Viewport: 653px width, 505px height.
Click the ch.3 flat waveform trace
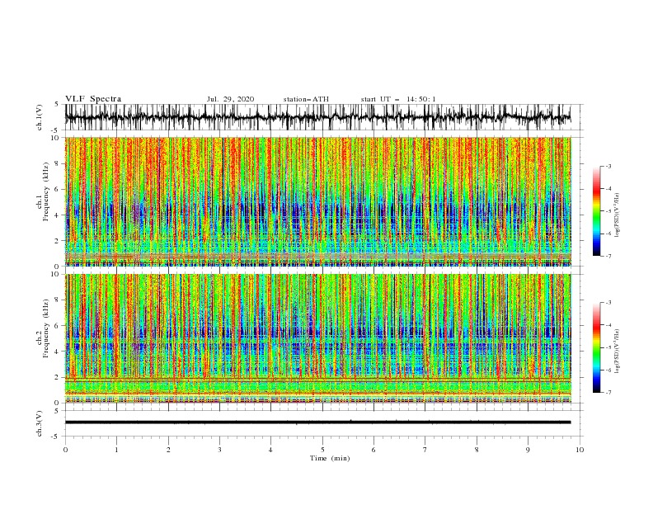[x=317, y=422]
